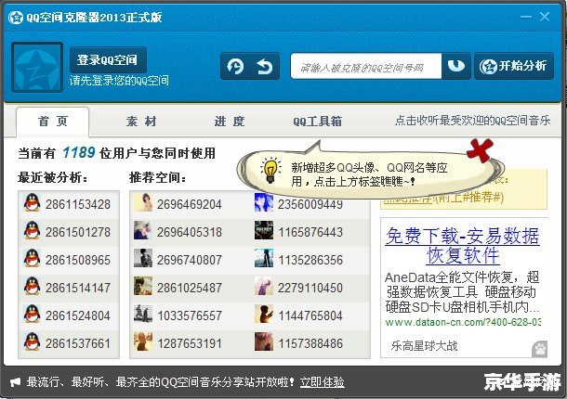Screen dimensions: 567x399
Task: Click the 立即体验 link in status bar
Action: click(322, 382)
